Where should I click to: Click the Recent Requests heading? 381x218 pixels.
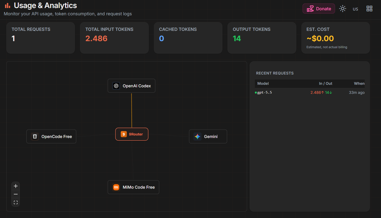(x=275, y=73)
